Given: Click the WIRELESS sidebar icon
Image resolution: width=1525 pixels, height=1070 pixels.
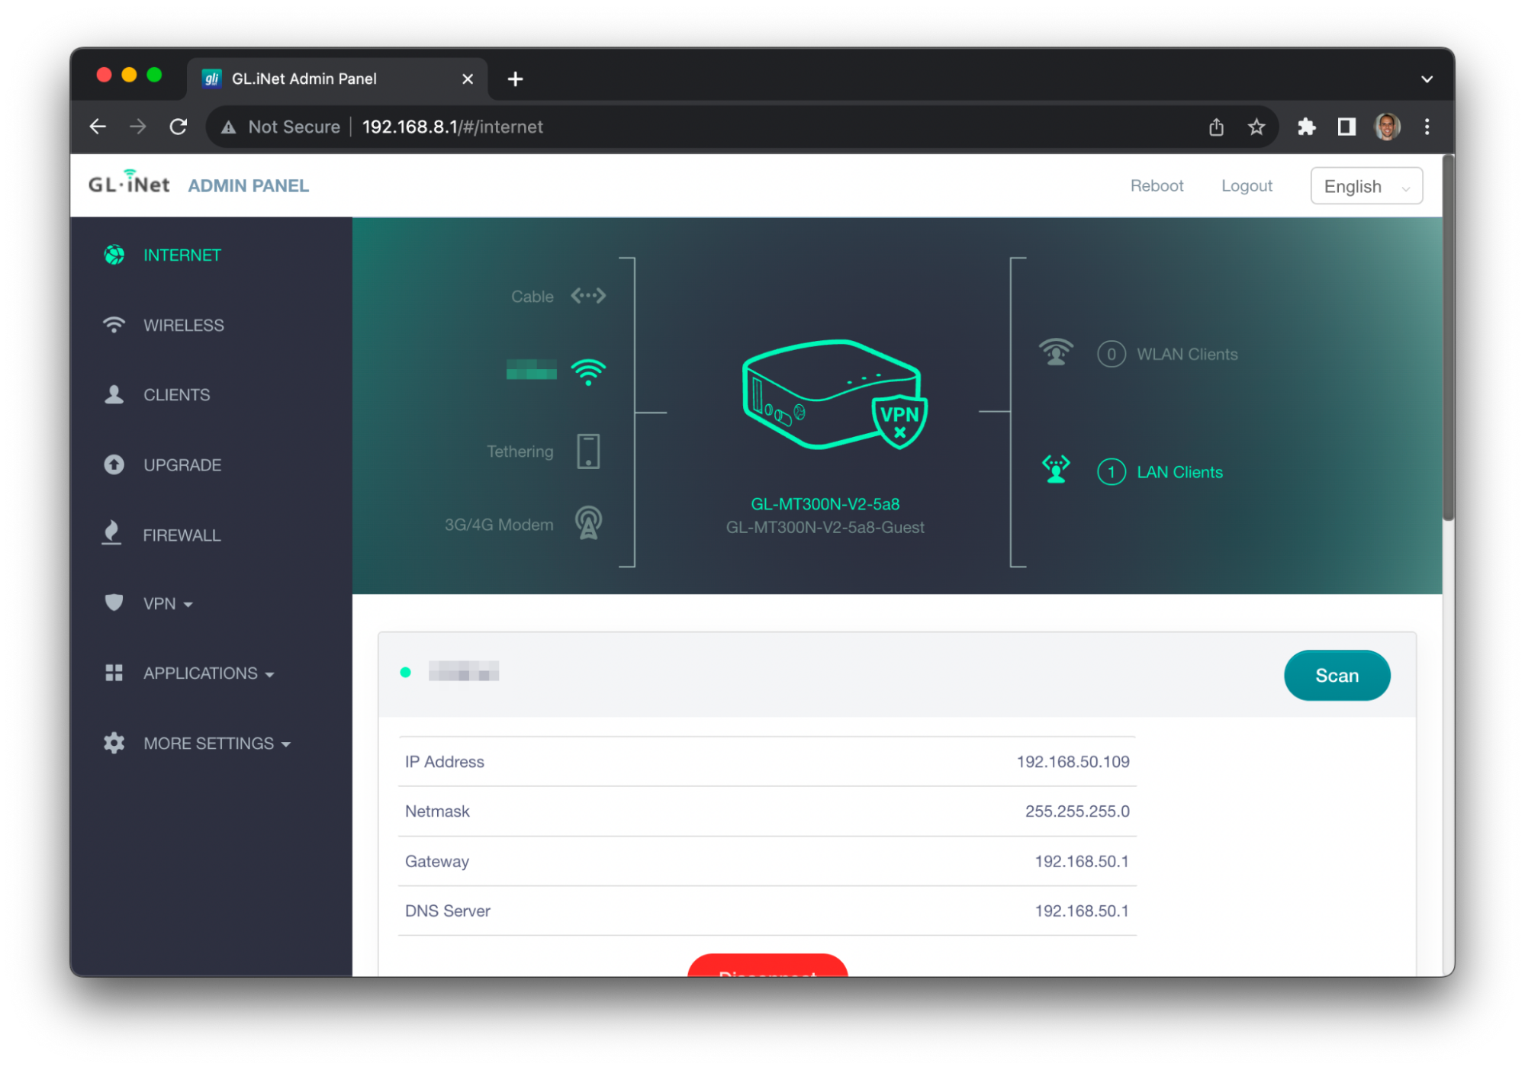Looking at the screenshot, I should pyautogui.click(x=112, y=326).
